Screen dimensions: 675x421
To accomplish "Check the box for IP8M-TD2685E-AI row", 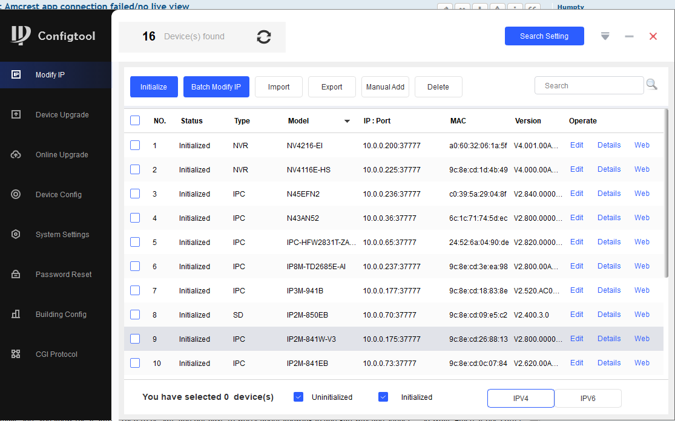I will (135, 266).
